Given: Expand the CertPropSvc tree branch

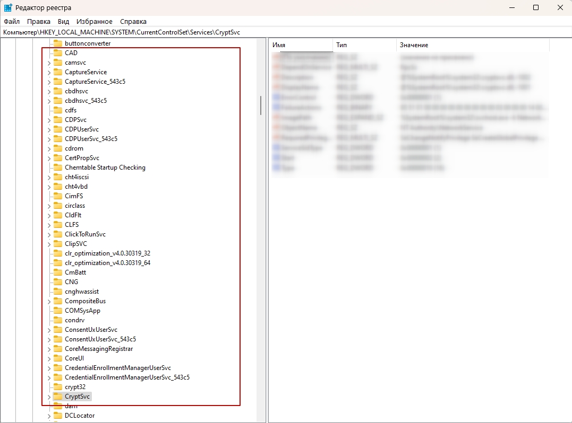Looking at the screenshot, I should pos(49,158).
